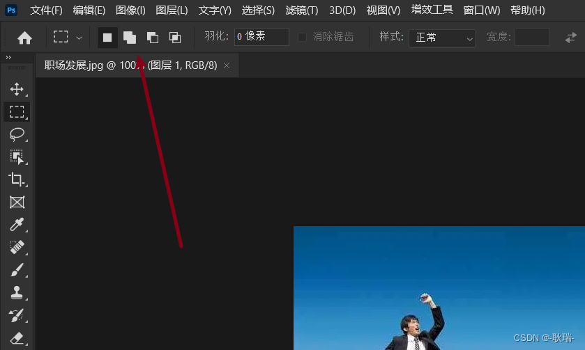Click the tools panel grip handle

17,67
